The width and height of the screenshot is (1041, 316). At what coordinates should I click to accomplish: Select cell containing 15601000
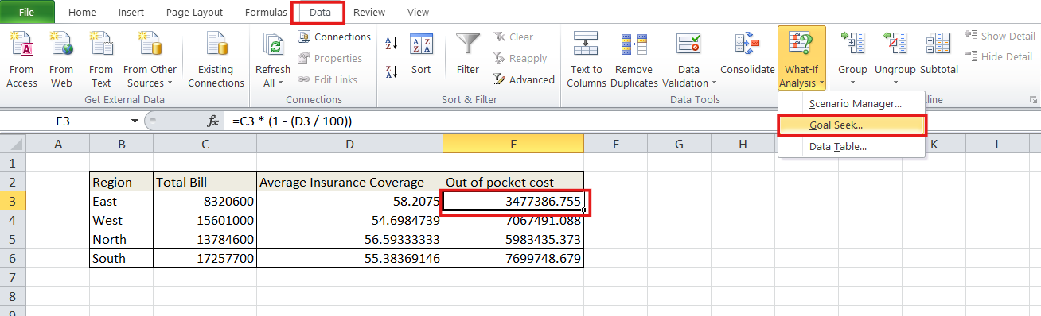pos(205,220)
